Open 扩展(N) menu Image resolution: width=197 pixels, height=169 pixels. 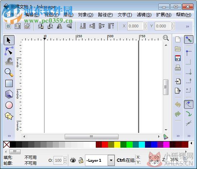(164, 15)
